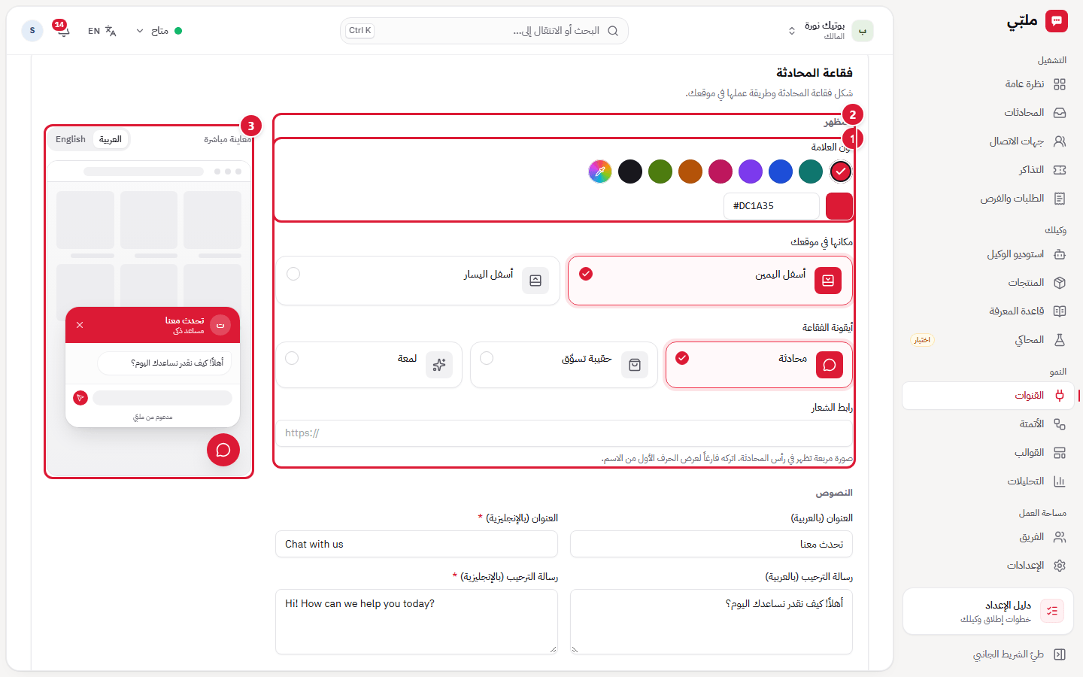Open the نظرة عامة overview icon
The image size is (1083, 677).
[x=1060, y=84]
